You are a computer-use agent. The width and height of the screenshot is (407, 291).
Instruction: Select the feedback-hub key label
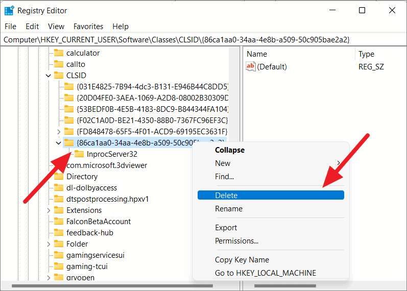point(90,233)
